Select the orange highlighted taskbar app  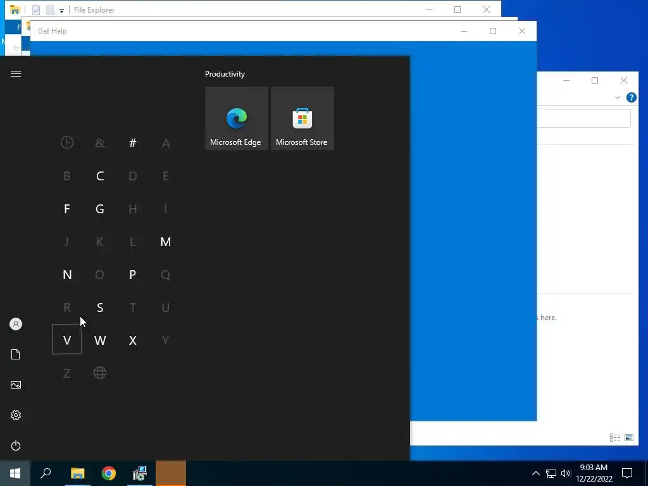pyautogui.click(x=171, y=473)
